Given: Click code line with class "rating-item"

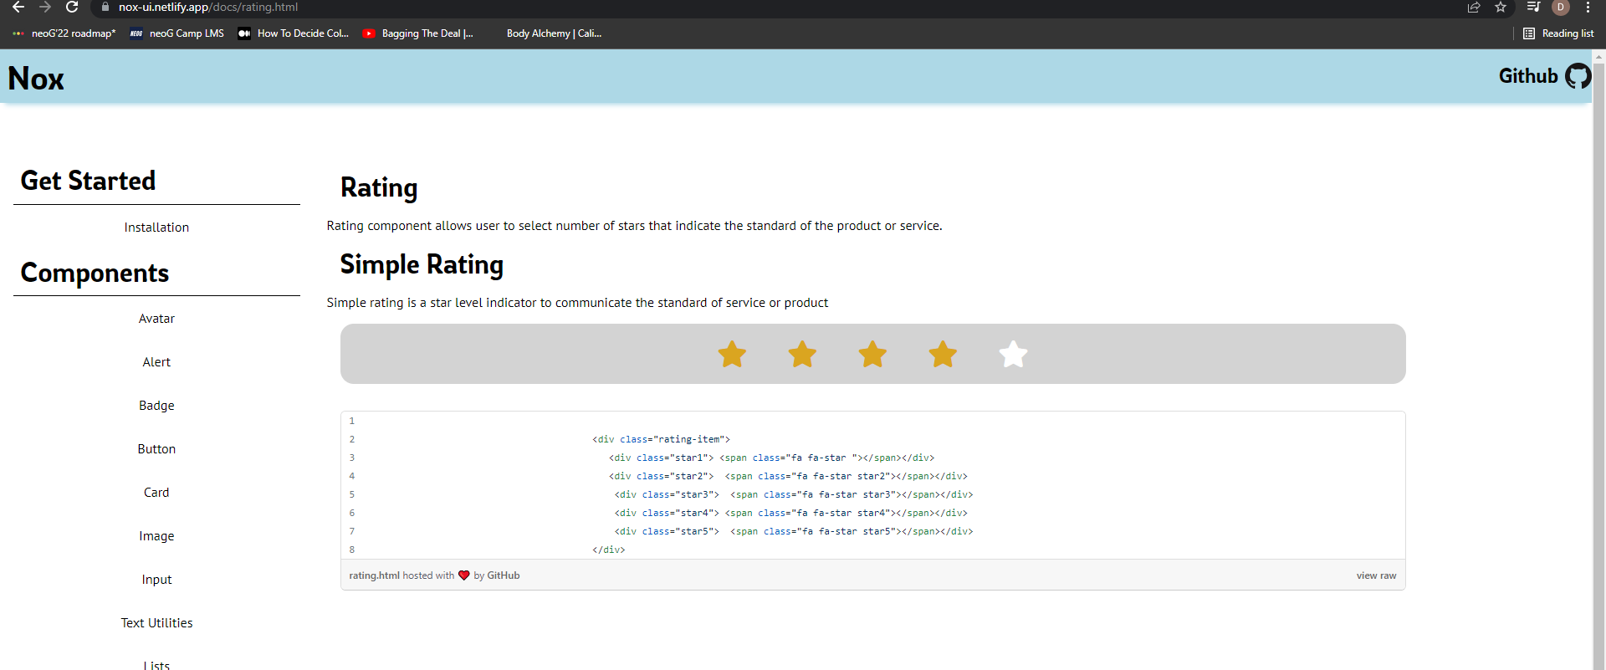Looking at the screenshot, I should pos(661,439).
